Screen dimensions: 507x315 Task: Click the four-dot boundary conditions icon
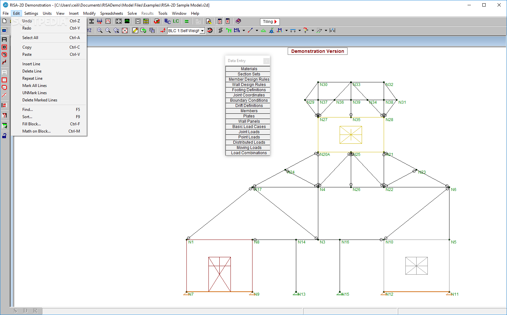pyautogui.click(x=119, y=21)
